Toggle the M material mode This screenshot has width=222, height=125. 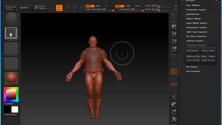tap(106, 6)
